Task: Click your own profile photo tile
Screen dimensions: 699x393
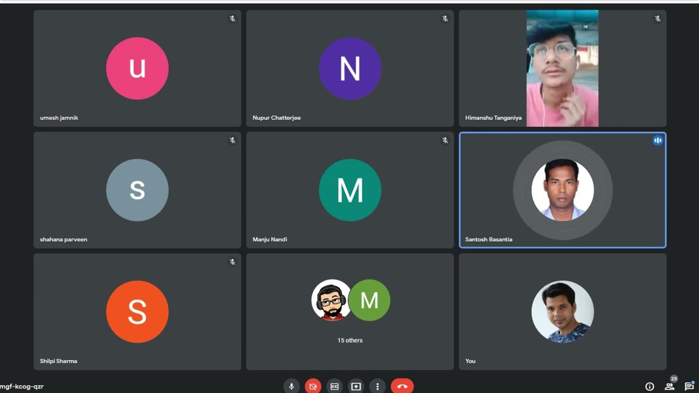Action: [x=562, y=312]
